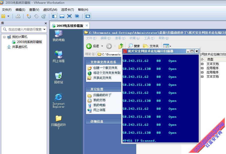Open Explorer's 帮助(H) menu
Screen dimensions: 226x154
164,38
